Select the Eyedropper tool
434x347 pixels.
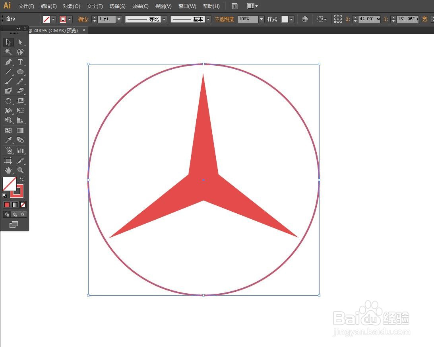coord(8,140)
